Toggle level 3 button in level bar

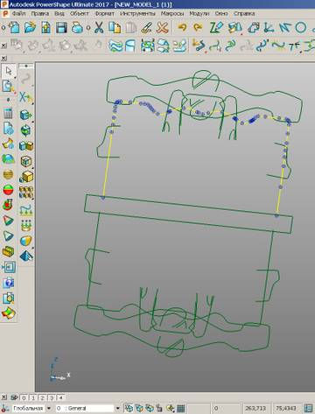(x=52, y=397)
